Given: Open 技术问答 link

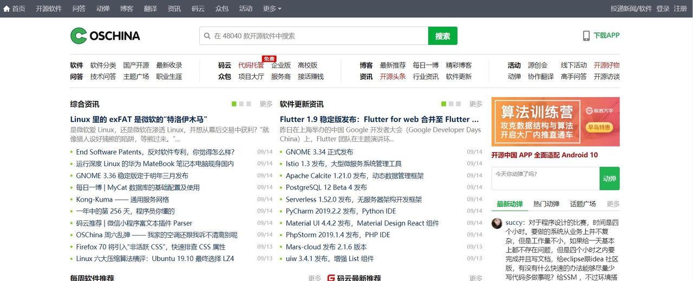Looking at the screenshot, I should point(103,77).
